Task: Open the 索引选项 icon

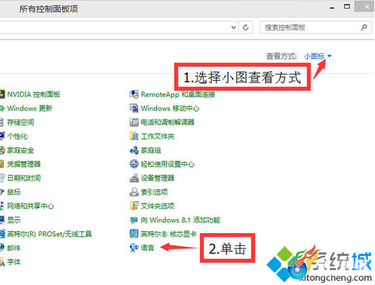Action: [x=134, y=192]
